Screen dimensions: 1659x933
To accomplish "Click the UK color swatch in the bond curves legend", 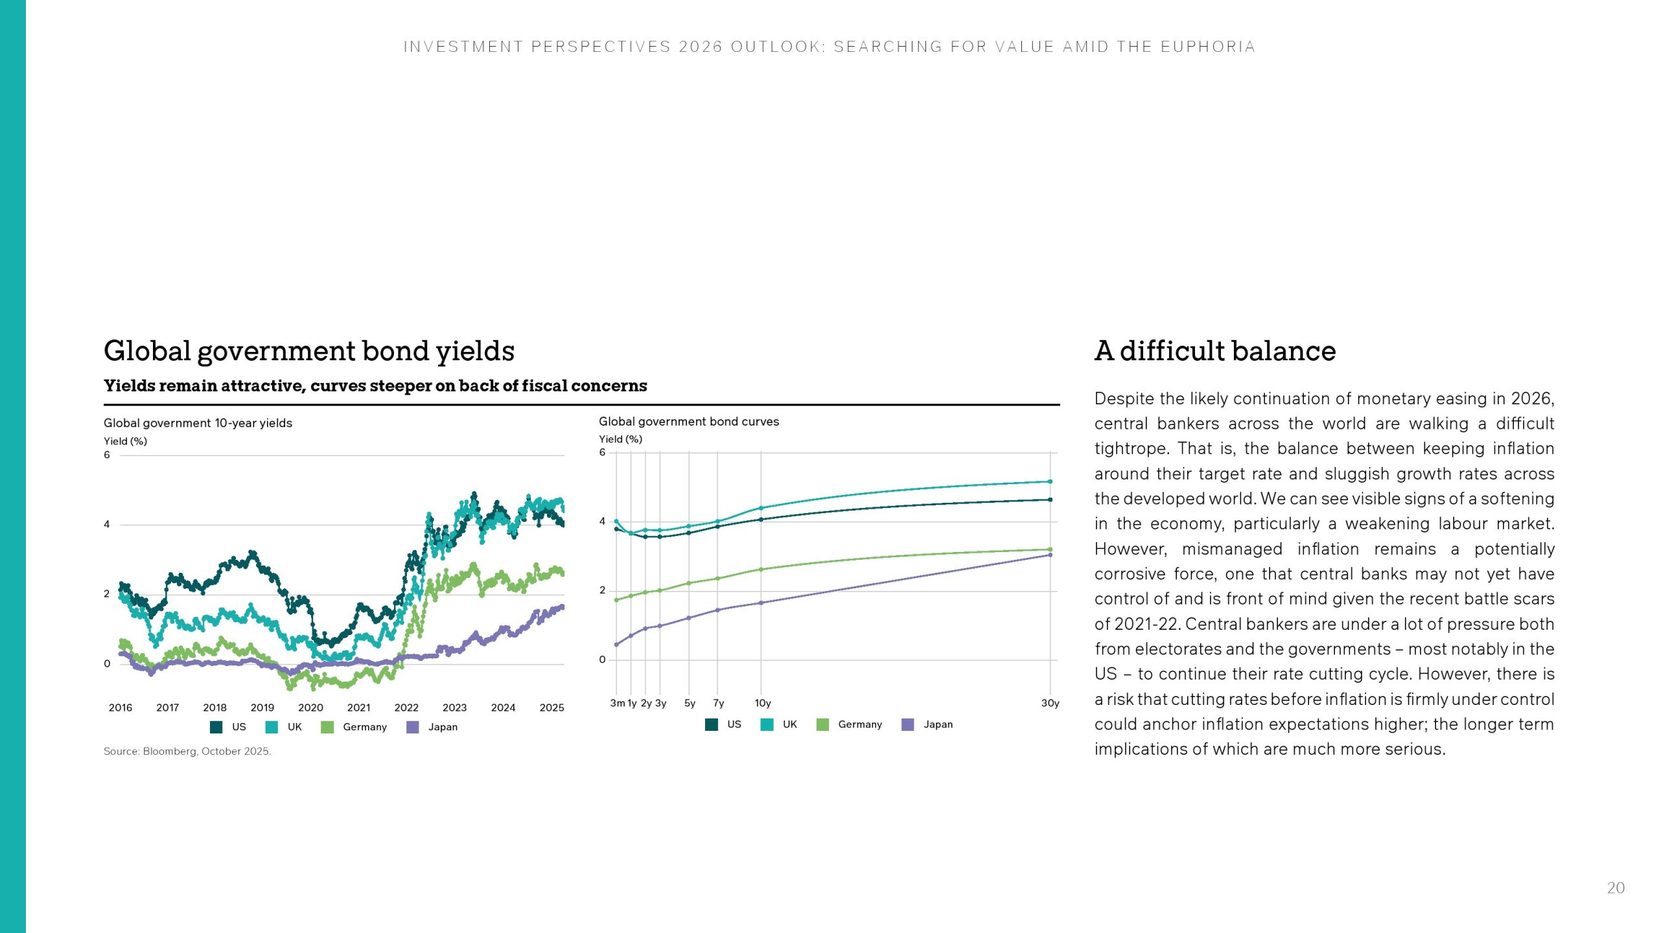I will pos(767,724).
